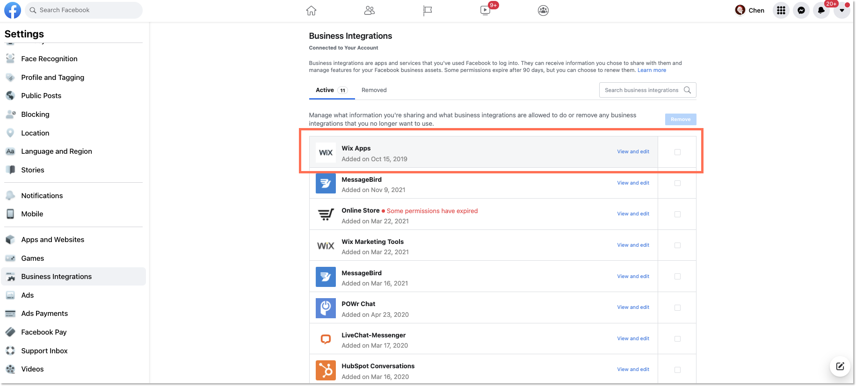The image size is (856, 386).
Task: Click the new message compose icon
Action: pos(840,366)
